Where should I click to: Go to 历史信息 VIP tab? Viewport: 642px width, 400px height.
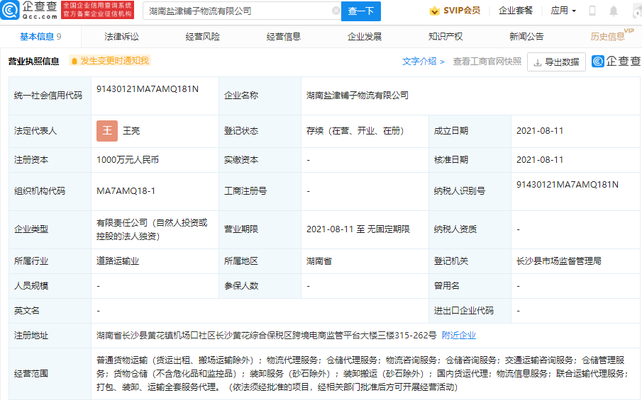coord(609,37)
